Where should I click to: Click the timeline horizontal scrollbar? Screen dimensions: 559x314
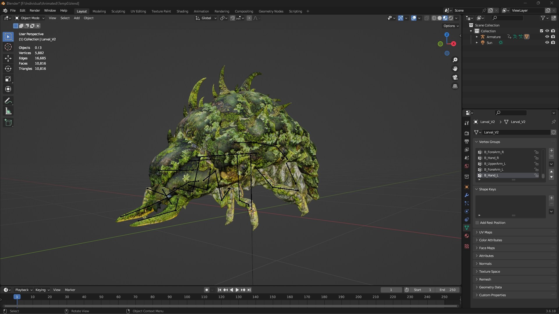(231, 306)
